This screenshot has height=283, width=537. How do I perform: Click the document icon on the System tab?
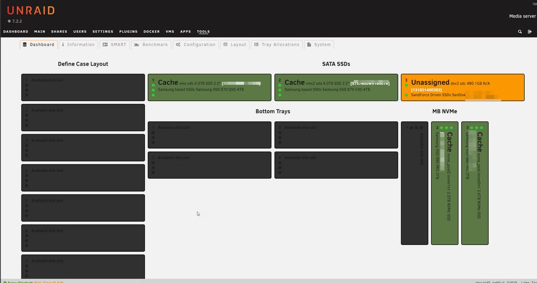[309, 45]
